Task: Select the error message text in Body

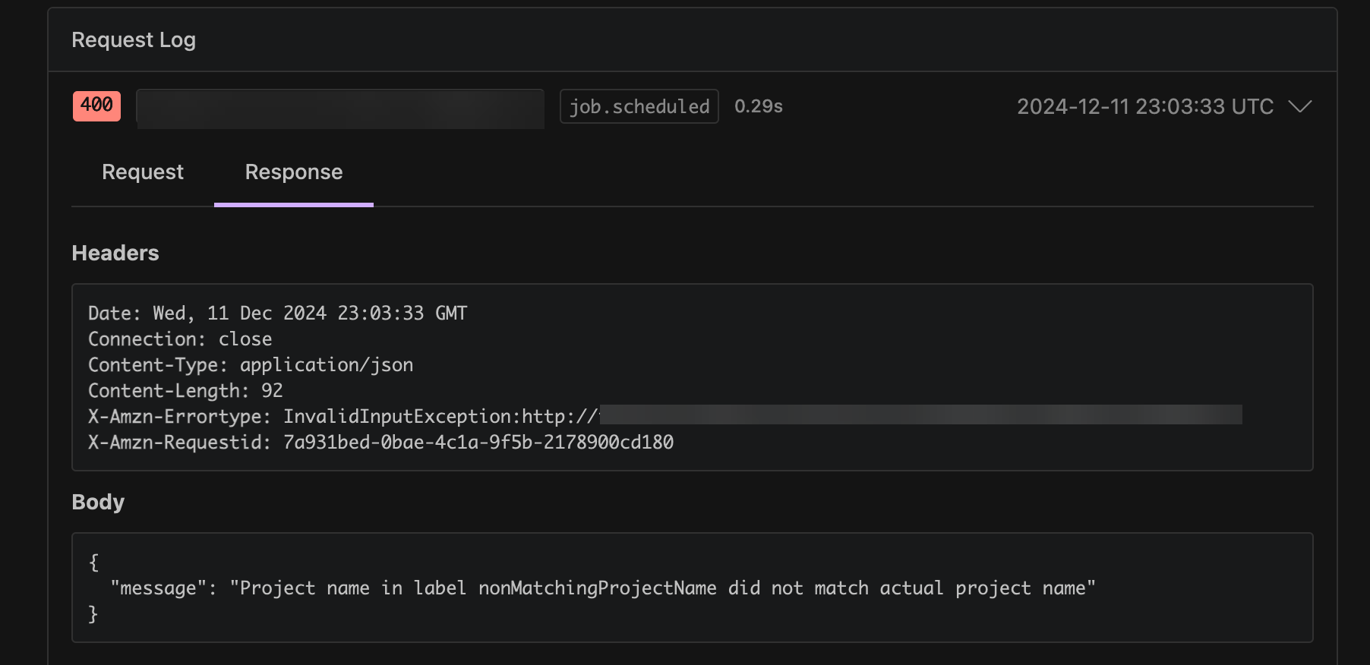Action: pyautogui.click(x=604, y=588)
